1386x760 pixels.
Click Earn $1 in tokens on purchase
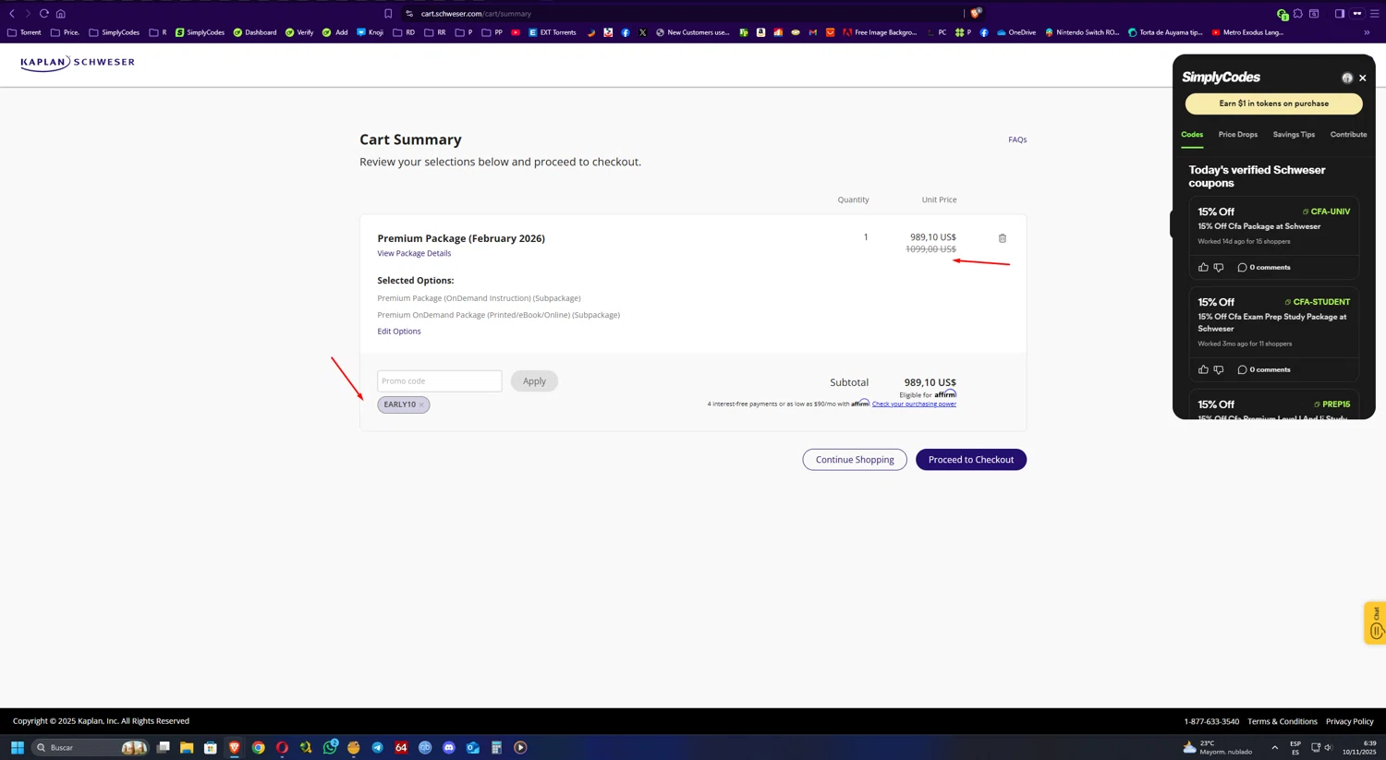1274,103
